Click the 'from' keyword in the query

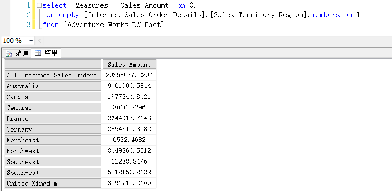(51, 25)
